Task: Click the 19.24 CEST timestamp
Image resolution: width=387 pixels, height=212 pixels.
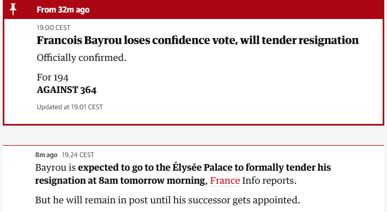Action: (x=78, y=155)
